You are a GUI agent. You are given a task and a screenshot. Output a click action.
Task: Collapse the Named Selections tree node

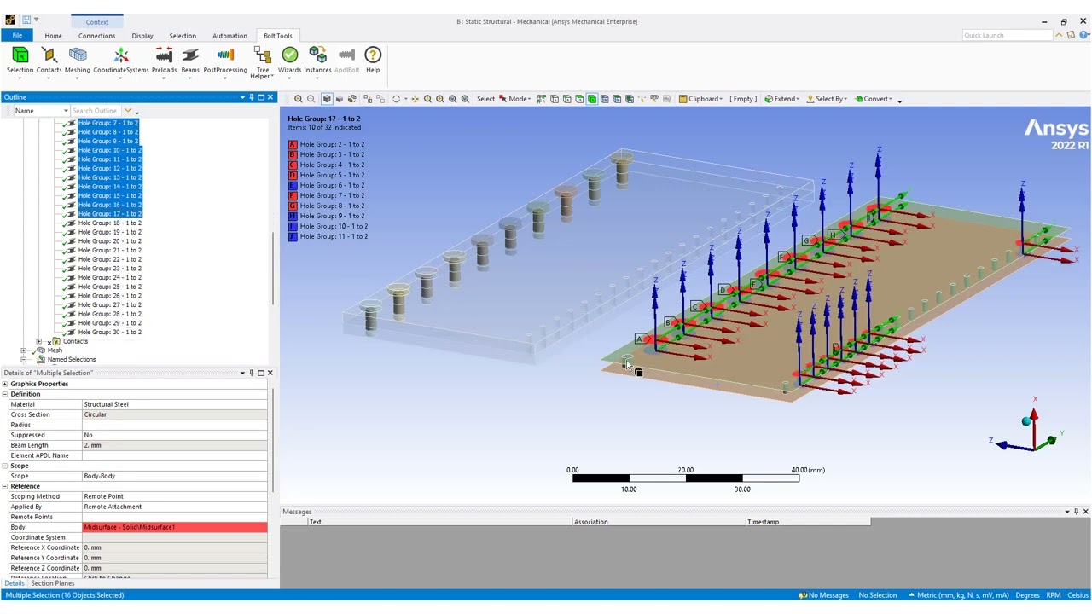click(24, 359)
